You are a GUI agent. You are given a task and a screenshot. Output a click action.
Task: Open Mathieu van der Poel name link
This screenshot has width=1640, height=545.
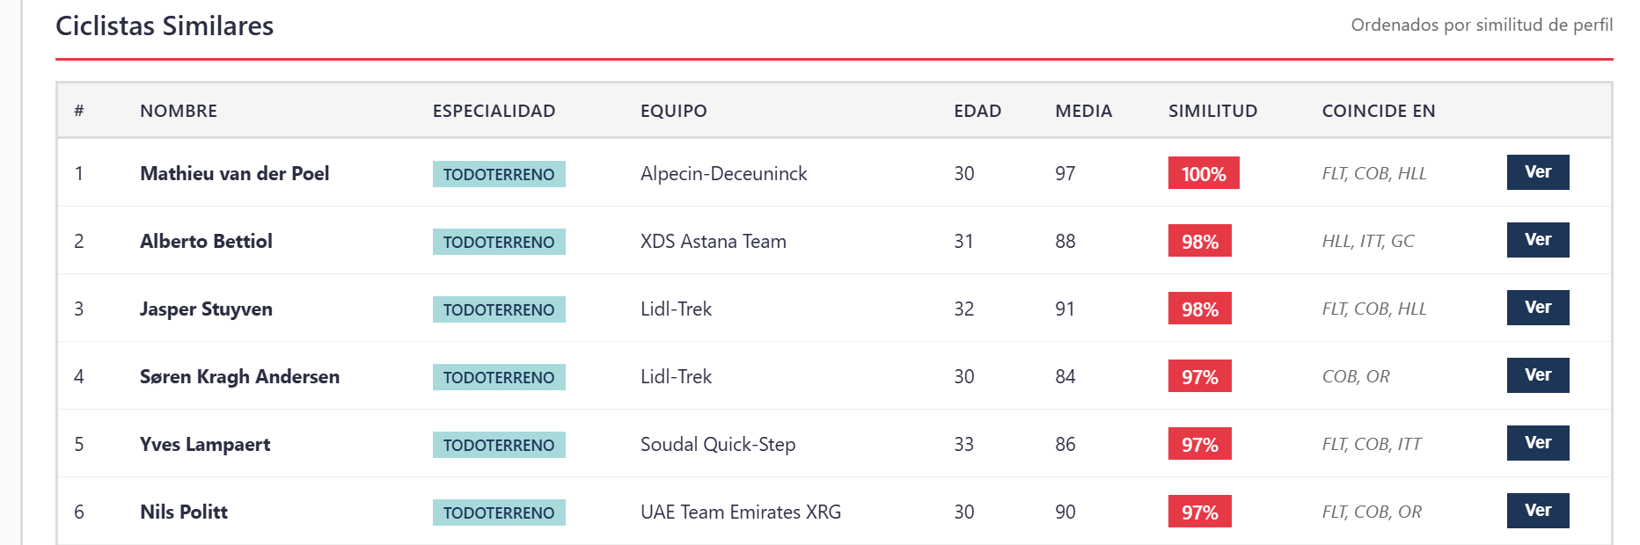(x=234, y=173)
